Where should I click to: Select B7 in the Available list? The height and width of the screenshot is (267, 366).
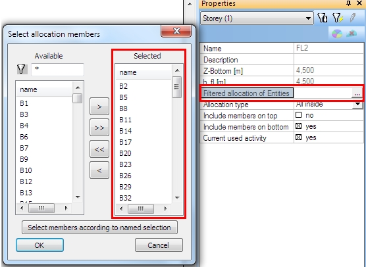pyautogui.click(x=24, y=148)
